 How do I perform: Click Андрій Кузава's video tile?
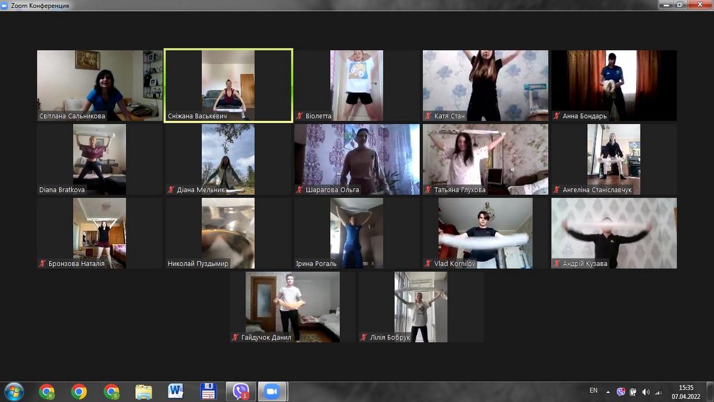(613, 232)
